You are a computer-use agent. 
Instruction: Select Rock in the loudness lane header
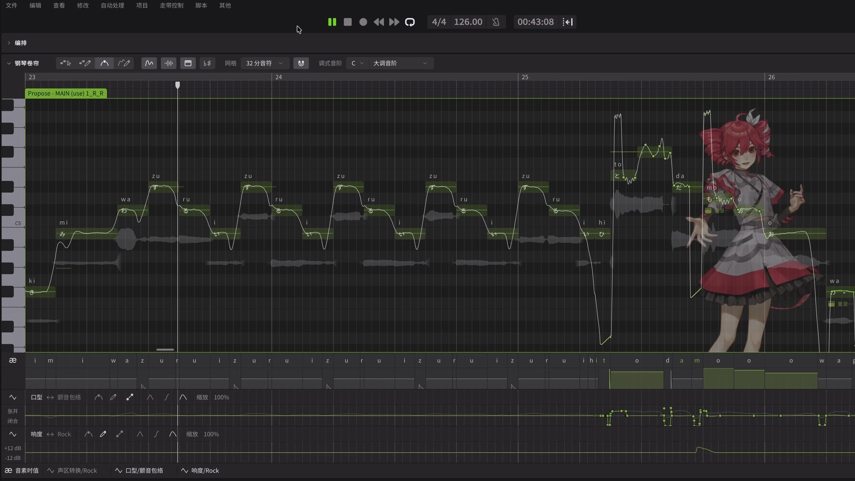[64, 434]
